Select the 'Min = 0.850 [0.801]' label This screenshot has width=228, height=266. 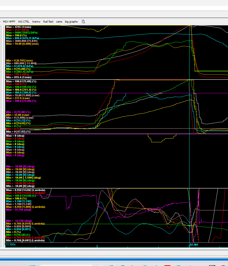[18, 226]
